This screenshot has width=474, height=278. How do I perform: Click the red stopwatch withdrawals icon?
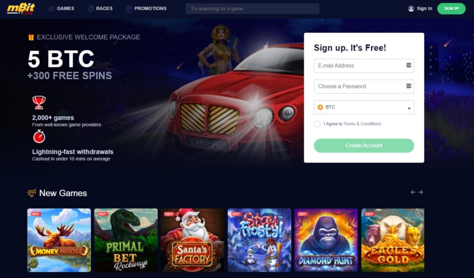(x=39, y=137)
